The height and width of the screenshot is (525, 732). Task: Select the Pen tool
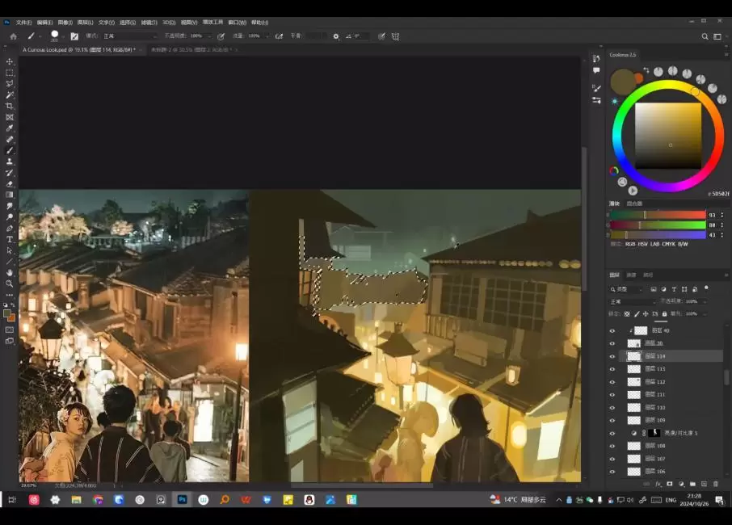tap(10, 229)
